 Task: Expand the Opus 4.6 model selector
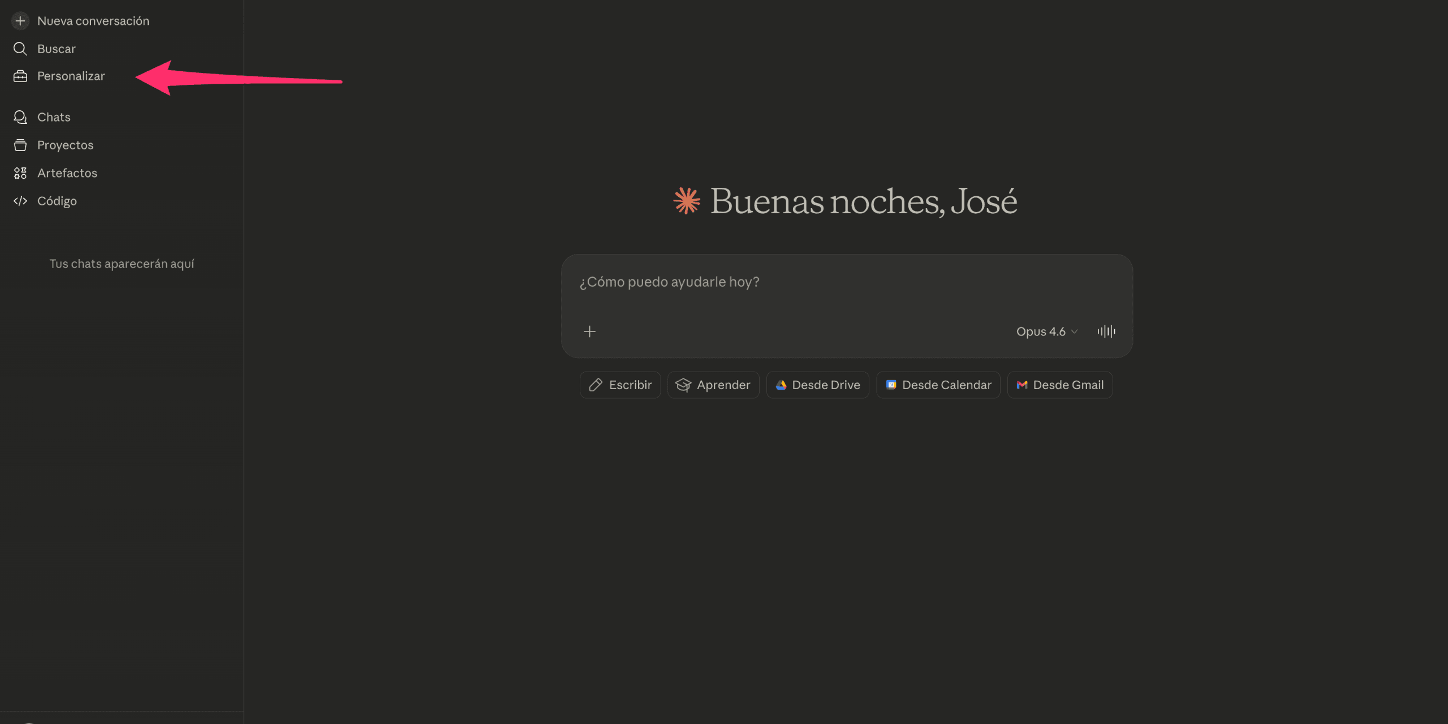tap(1041, 331)
